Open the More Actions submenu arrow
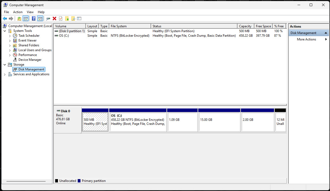 coord(326,39)
